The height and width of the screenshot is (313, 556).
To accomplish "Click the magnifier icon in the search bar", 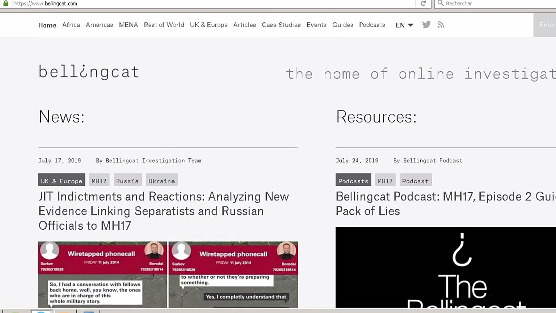I will 441,3.
